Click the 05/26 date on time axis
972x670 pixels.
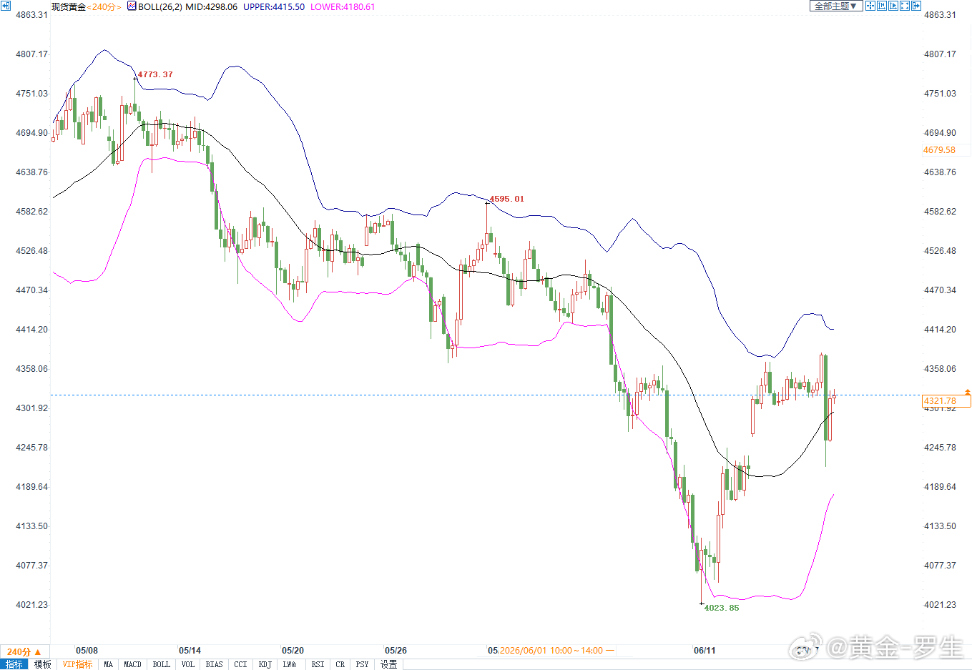point(396,651)
